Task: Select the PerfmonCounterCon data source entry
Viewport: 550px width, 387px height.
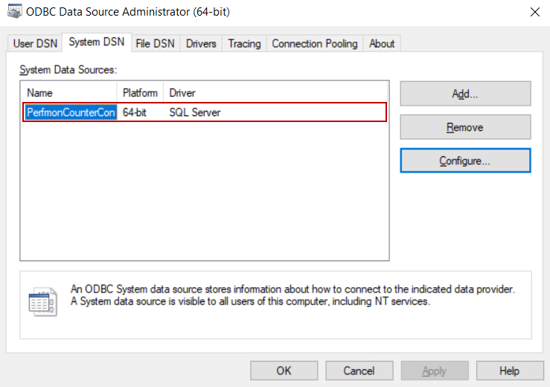Action: point(71,112)
